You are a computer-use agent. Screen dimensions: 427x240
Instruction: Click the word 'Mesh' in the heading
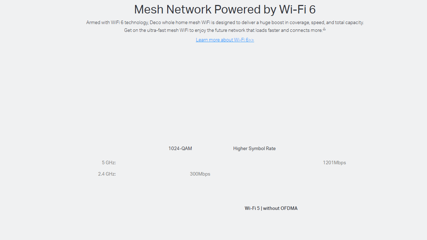pyautogui.click(x=148, y=9)
